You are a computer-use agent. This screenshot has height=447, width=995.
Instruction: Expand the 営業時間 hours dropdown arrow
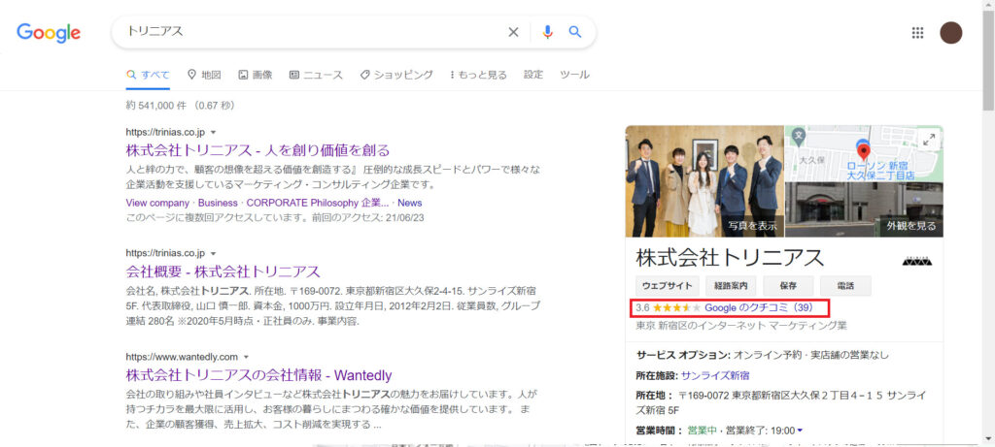tap(800, 431)
